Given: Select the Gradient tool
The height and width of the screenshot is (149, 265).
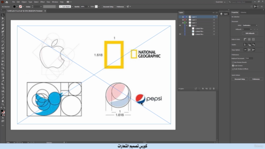Looking at the screenshot, I should 3,78.
